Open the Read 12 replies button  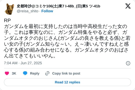(x=67, y=82)
